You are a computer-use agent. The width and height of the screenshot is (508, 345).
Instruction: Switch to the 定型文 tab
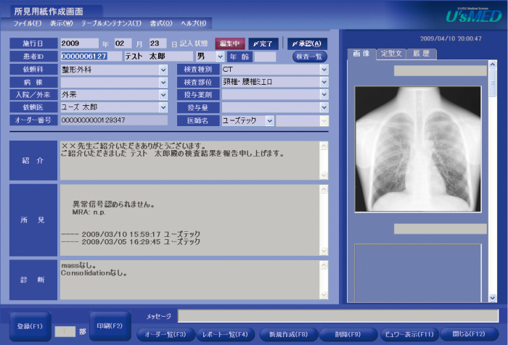[x=391, y=54]
